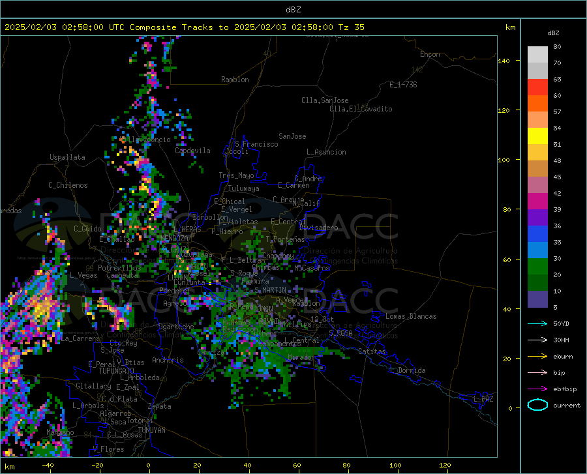This screenshot has height=474, width=587.
Task: Click the Ugarteche map label
Action: (x=176, y=327)
